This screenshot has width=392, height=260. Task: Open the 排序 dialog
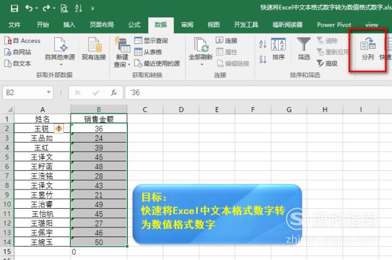[279, 49]
